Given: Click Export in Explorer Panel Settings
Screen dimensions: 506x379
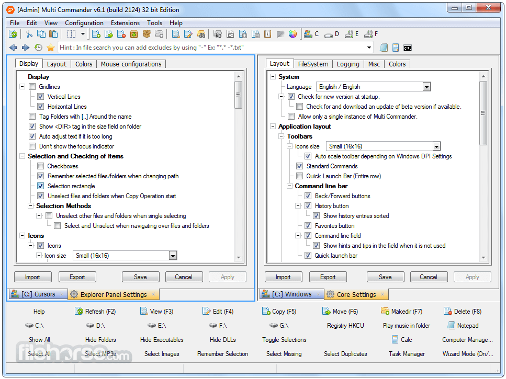Looking at the screenshot, I should [x=77, y=277].
